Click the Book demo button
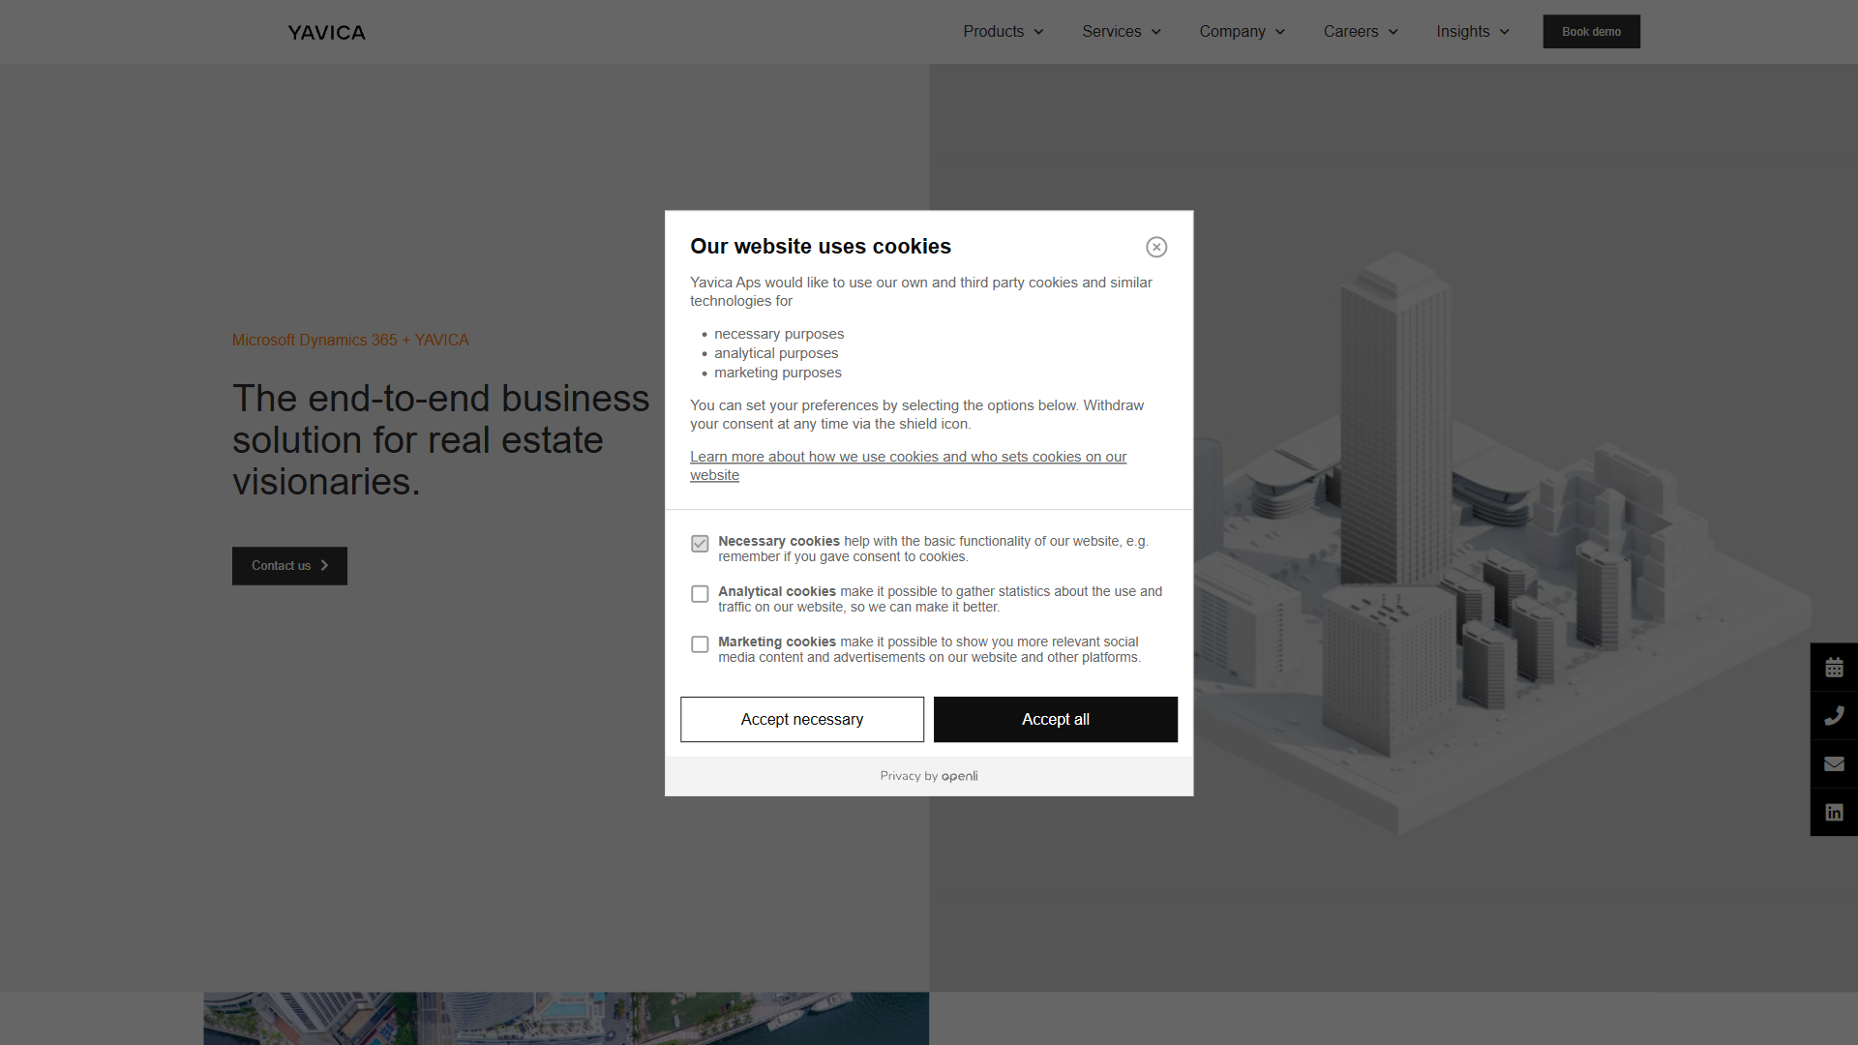Screen dimensions: 1858x1045 [1590, 31]
